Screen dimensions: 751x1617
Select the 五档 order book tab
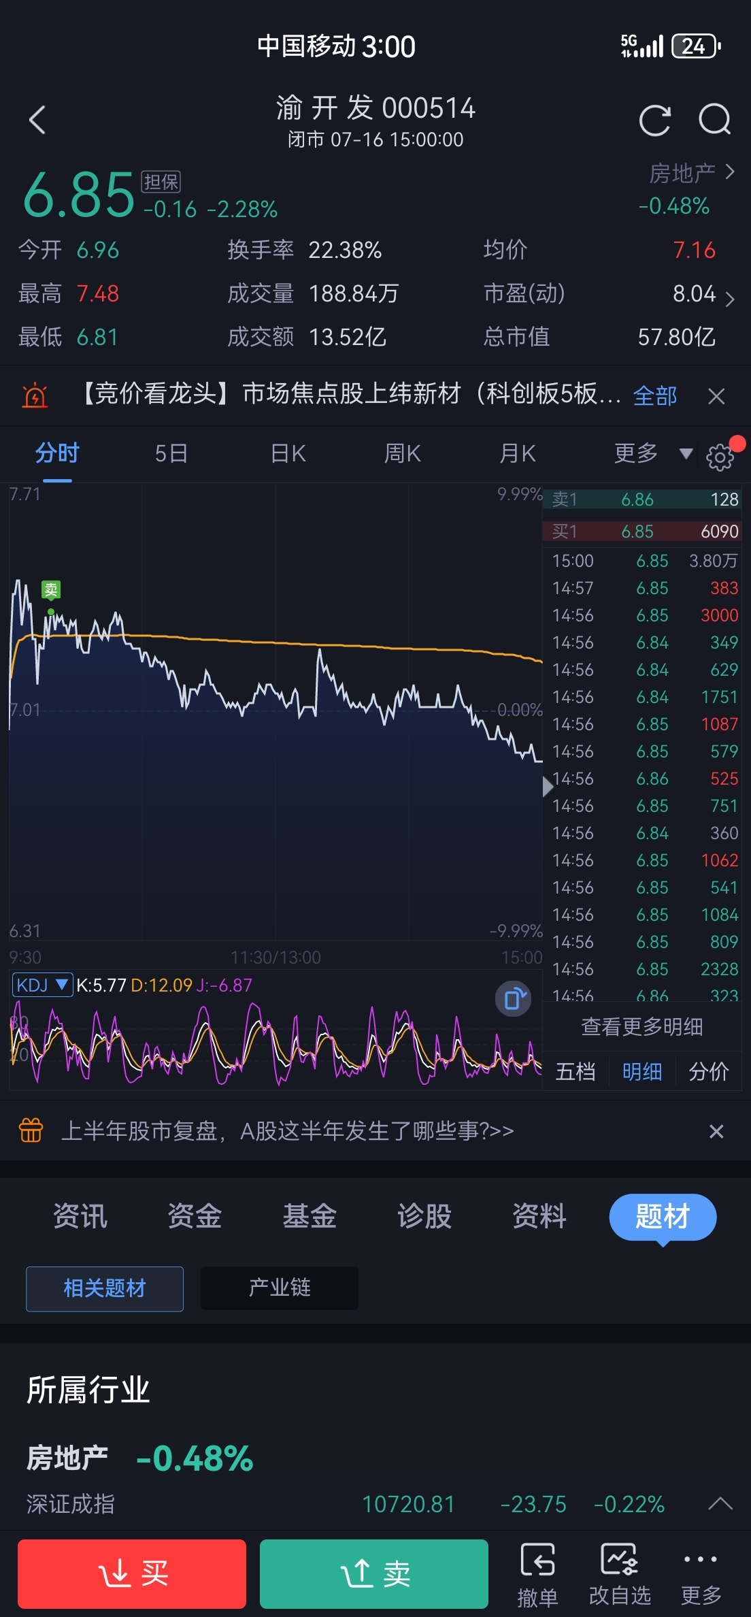pyautogui.click(x=575, y=1071)
